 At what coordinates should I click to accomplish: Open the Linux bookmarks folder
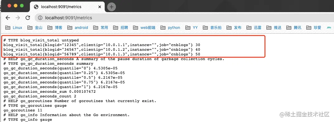(14, 27)
